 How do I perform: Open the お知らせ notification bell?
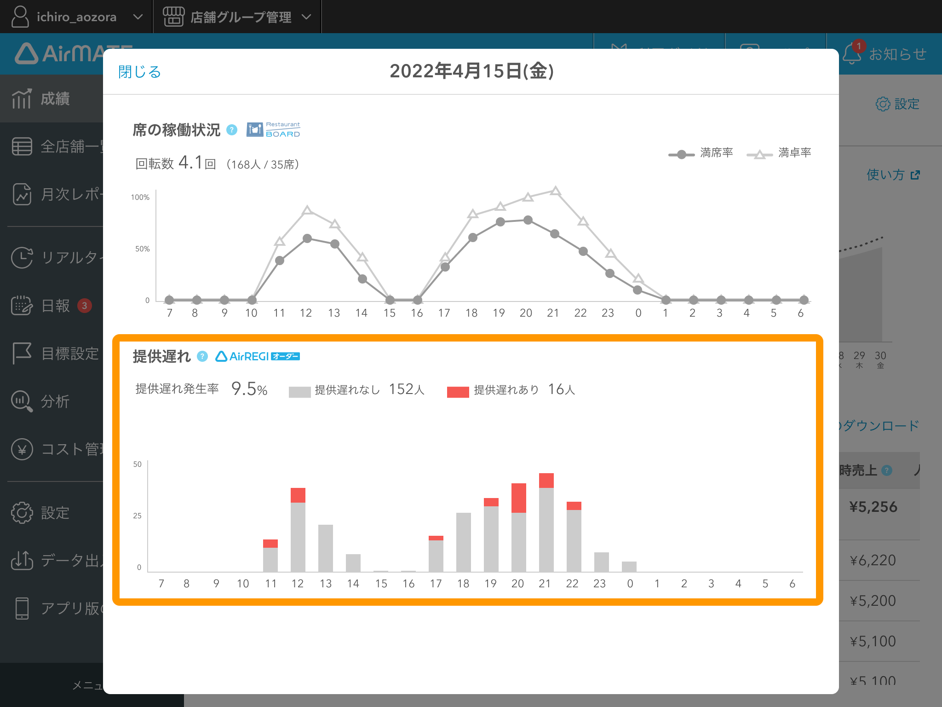point(852,54)
